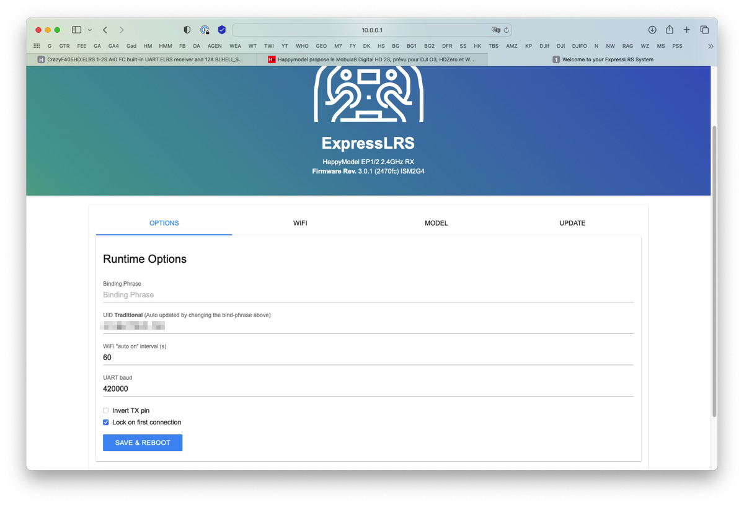Go back to the previous page
Viewport: 744px width, 505px height.
105,30
